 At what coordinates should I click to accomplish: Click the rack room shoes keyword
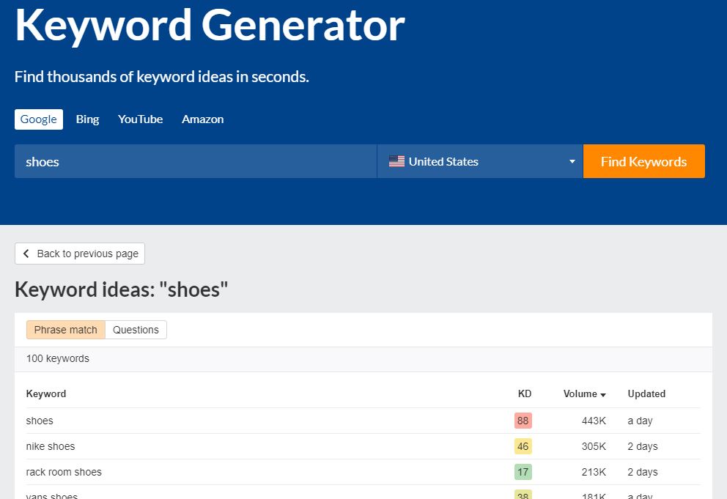point(64,472)
